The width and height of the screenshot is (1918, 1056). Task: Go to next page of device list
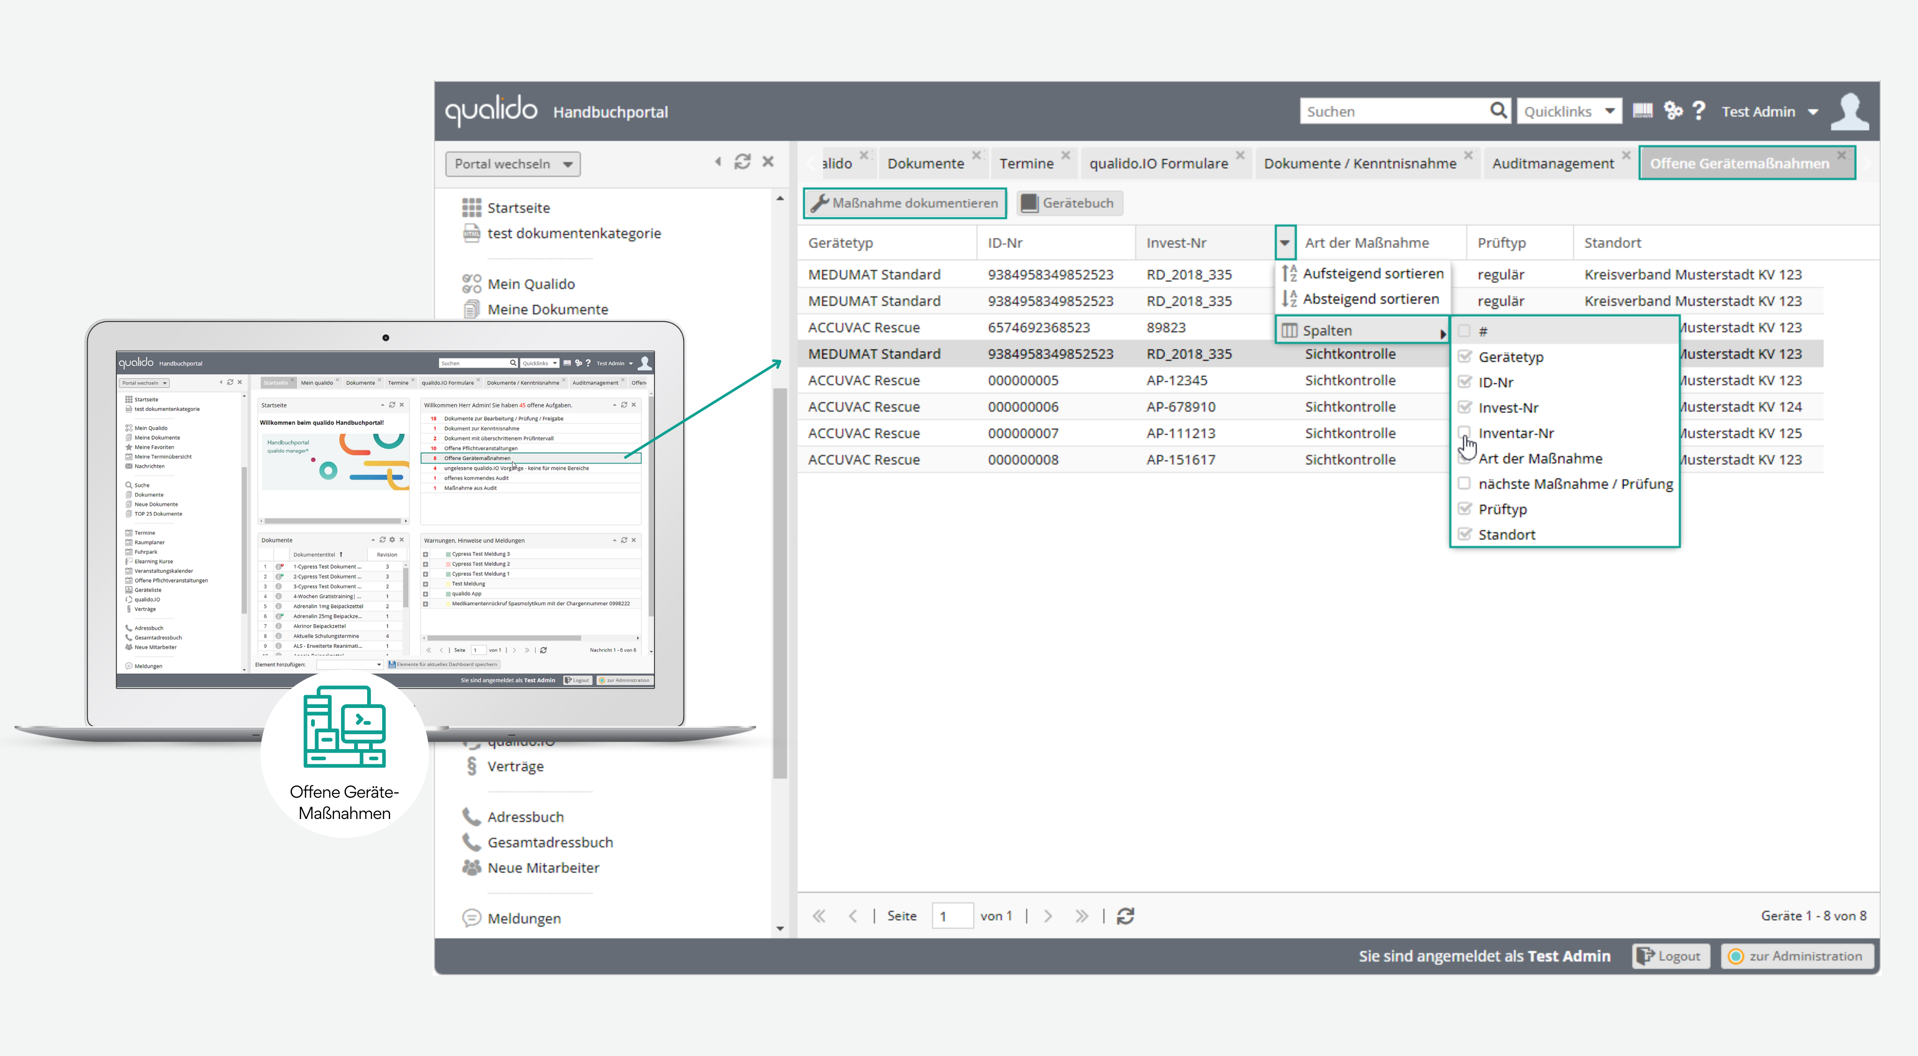coord(1048,915)
